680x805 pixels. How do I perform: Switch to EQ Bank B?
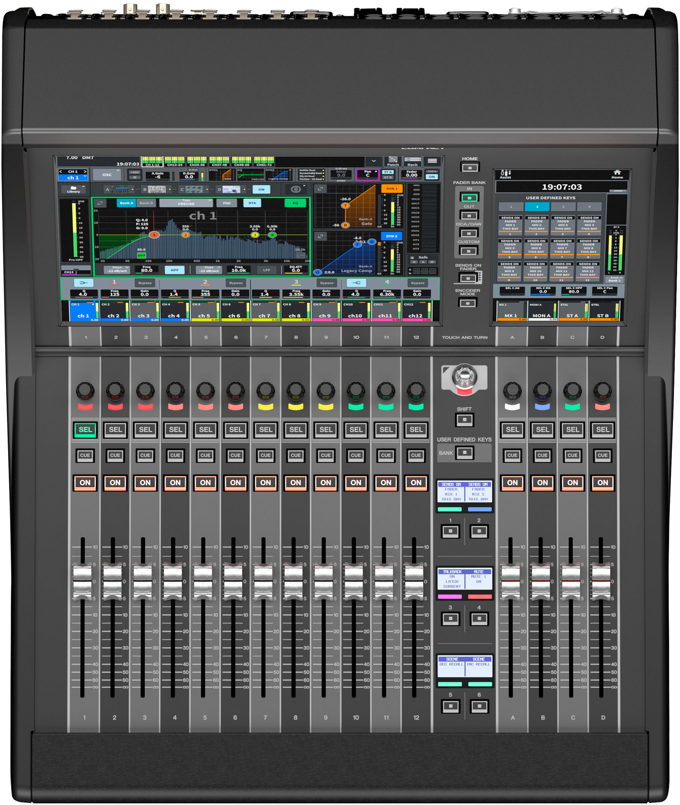[x=145, y=203]
